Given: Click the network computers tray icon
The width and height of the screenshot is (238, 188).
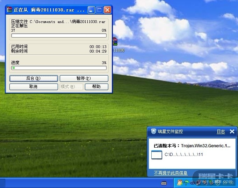Looking at the screenshot, I should click(198, 183).
